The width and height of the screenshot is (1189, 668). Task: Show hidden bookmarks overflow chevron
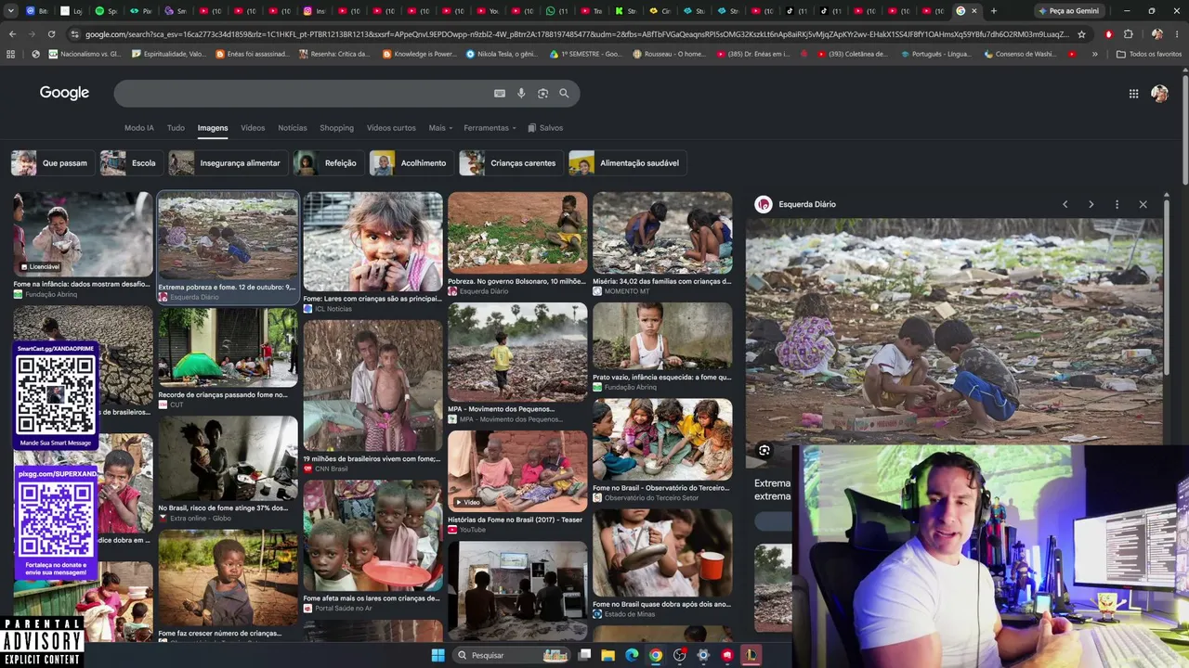(x=1094, y=54)
